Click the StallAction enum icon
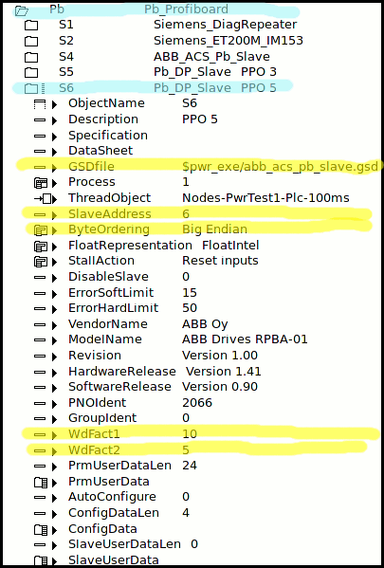Viewport: 384px width, 568px height. tap(40, 262)
